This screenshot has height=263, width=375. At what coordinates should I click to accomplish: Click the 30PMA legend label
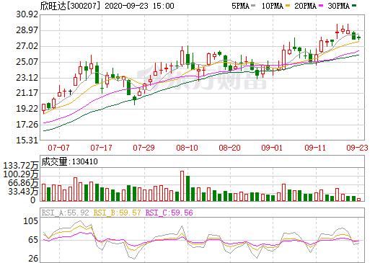tap(338, 6)
